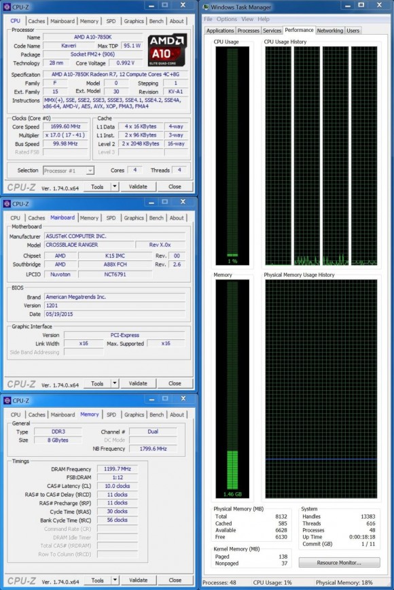Click CAS# Latency value 10.0 clocks

pyautogui.click(x=118, y=486)
